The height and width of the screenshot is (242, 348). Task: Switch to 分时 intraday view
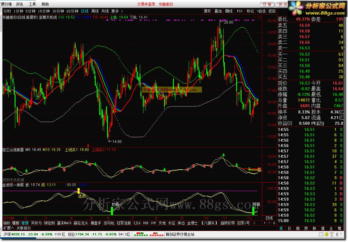click(x=7, y=11)
